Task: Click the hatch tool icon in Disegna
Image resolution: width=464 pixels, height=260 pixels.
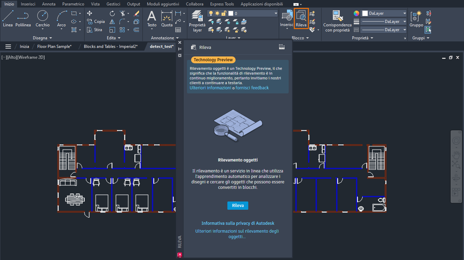Action: [x=74, y=30]
